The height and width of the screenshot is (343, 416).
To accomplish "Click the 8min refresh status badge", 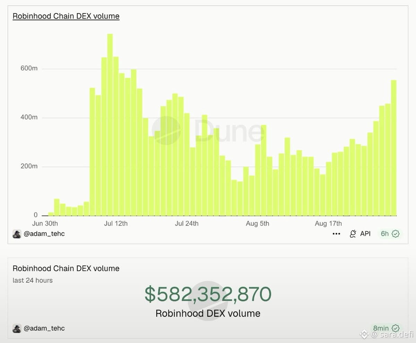I will point(386,328).
